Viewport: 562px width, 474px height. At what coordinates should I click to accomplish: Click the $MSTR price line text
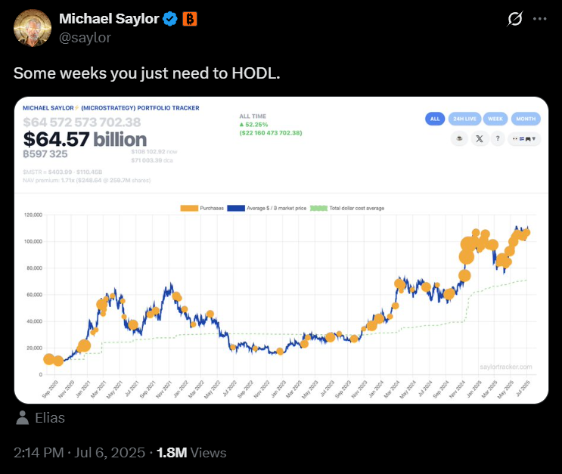(62, 172)
